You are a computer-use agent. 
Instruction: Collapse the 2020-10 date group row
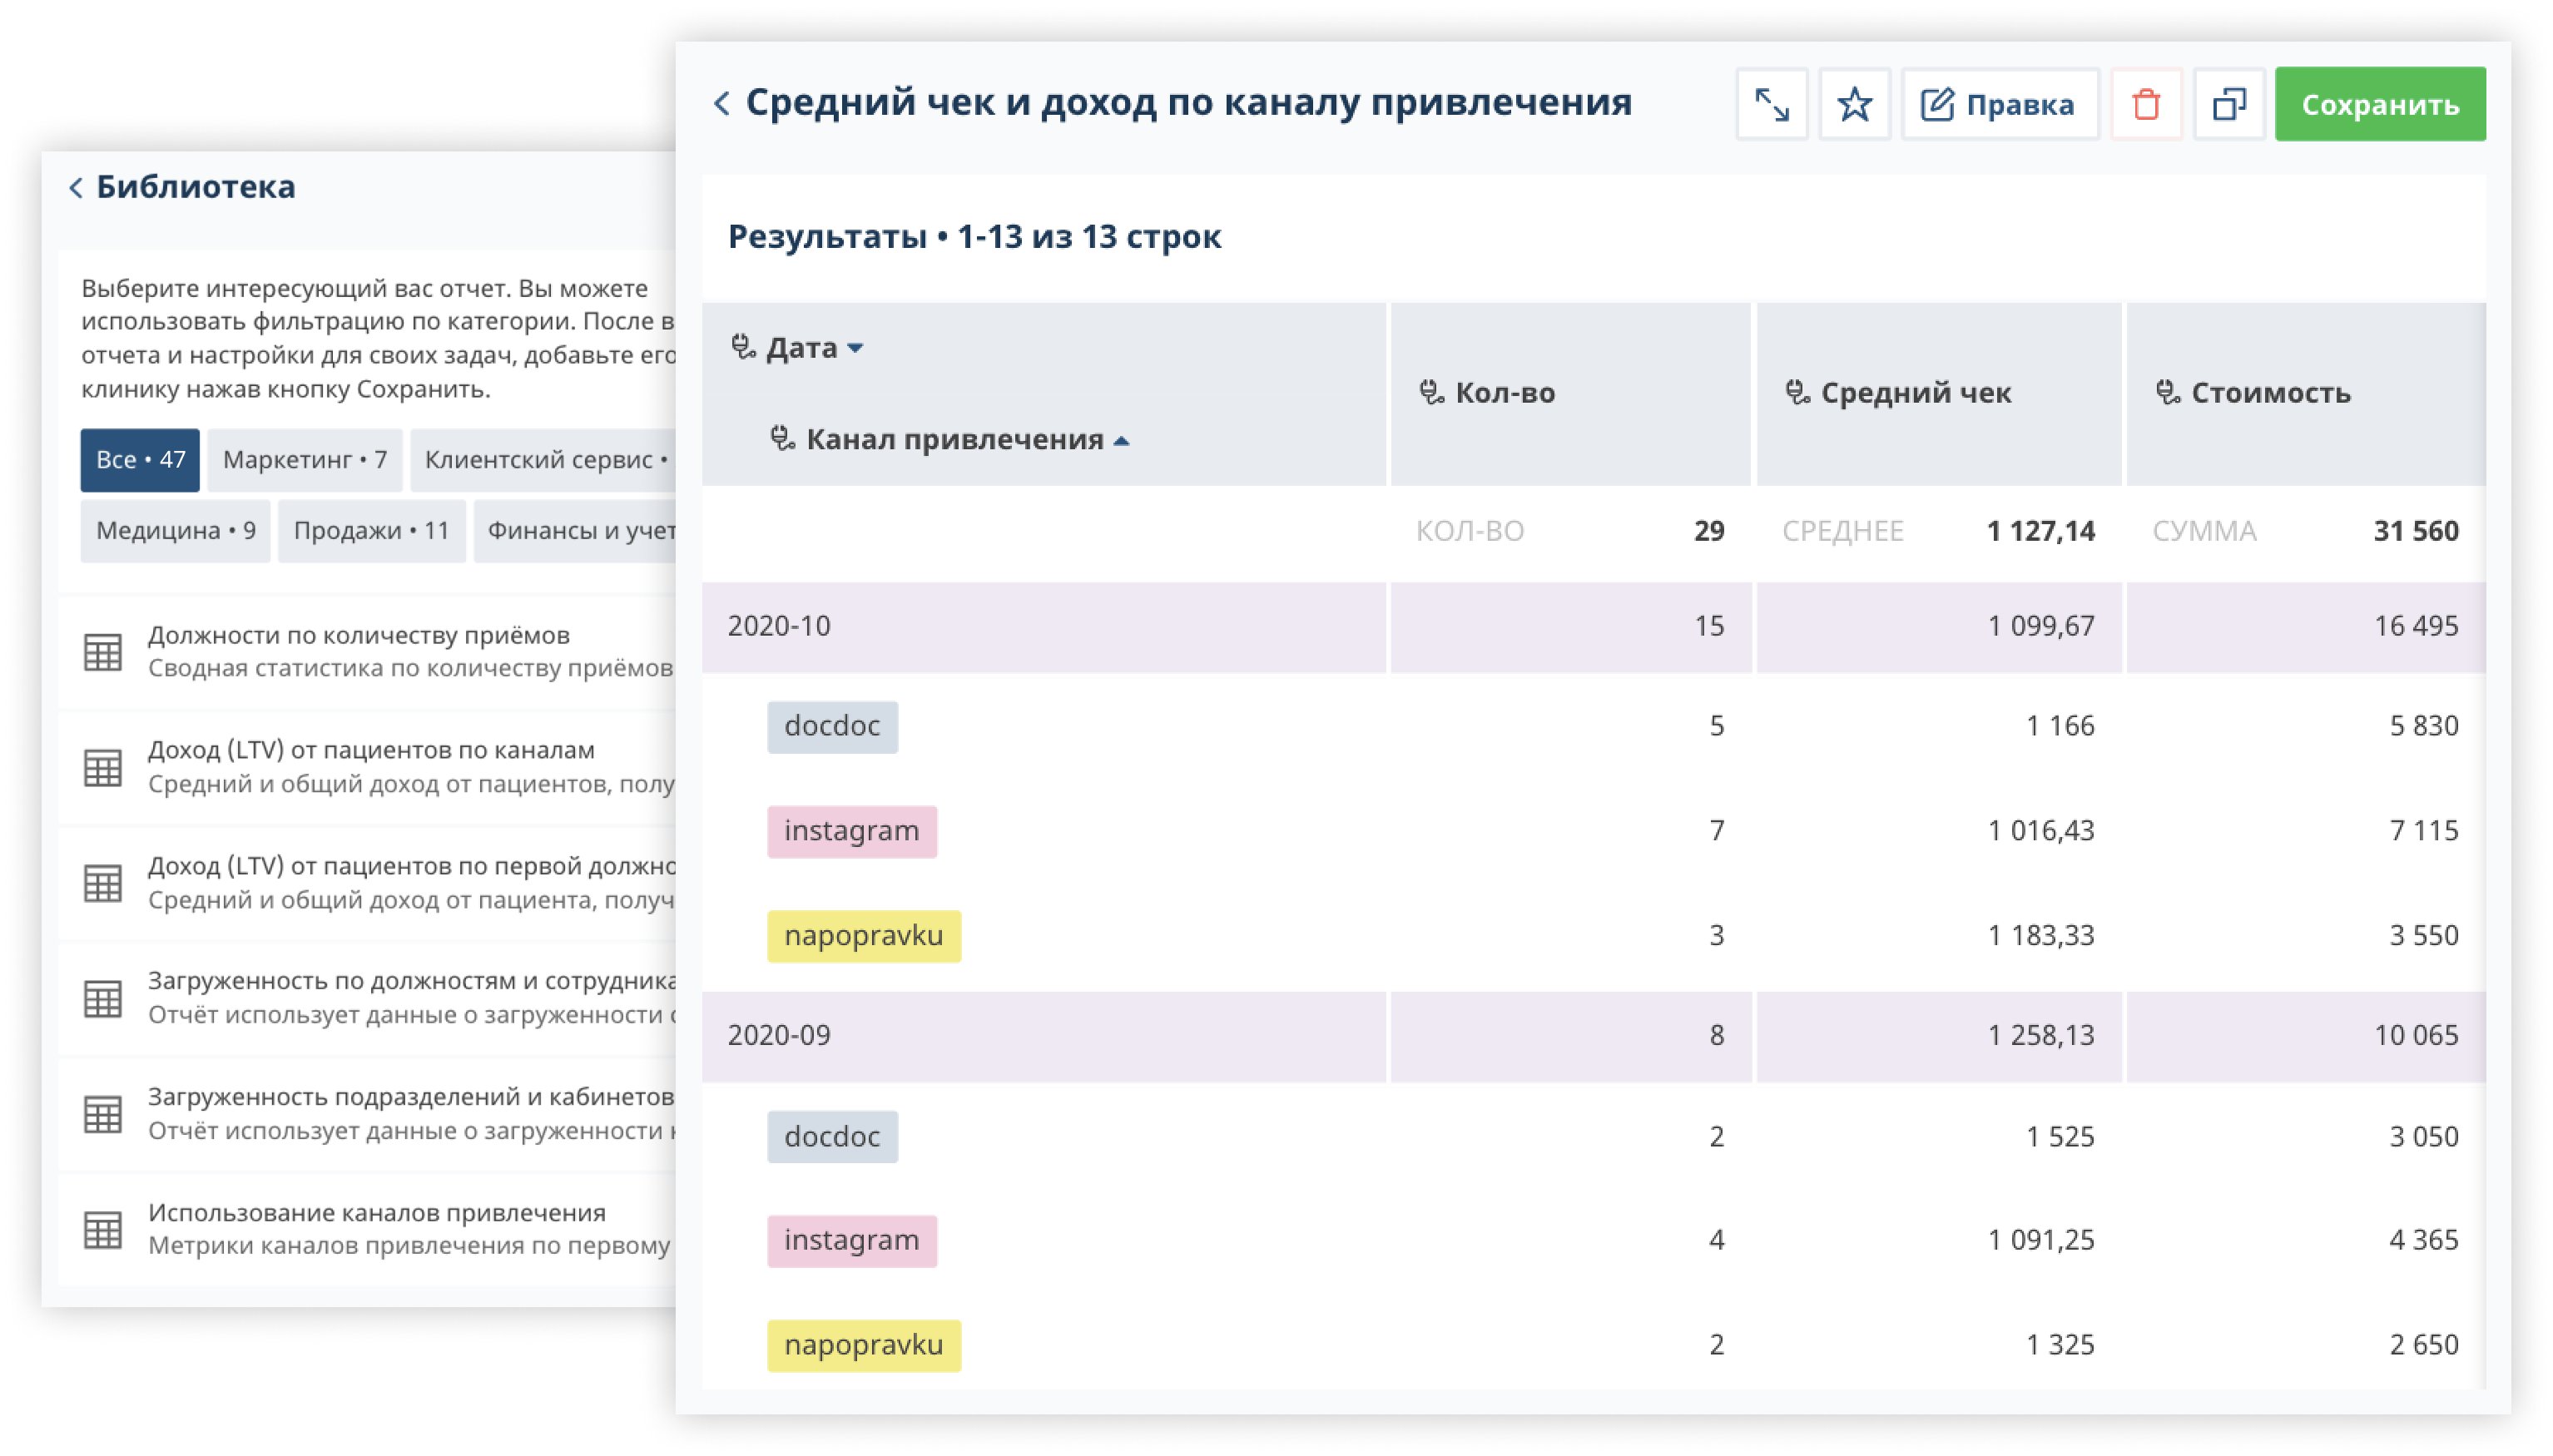[779, 624]
